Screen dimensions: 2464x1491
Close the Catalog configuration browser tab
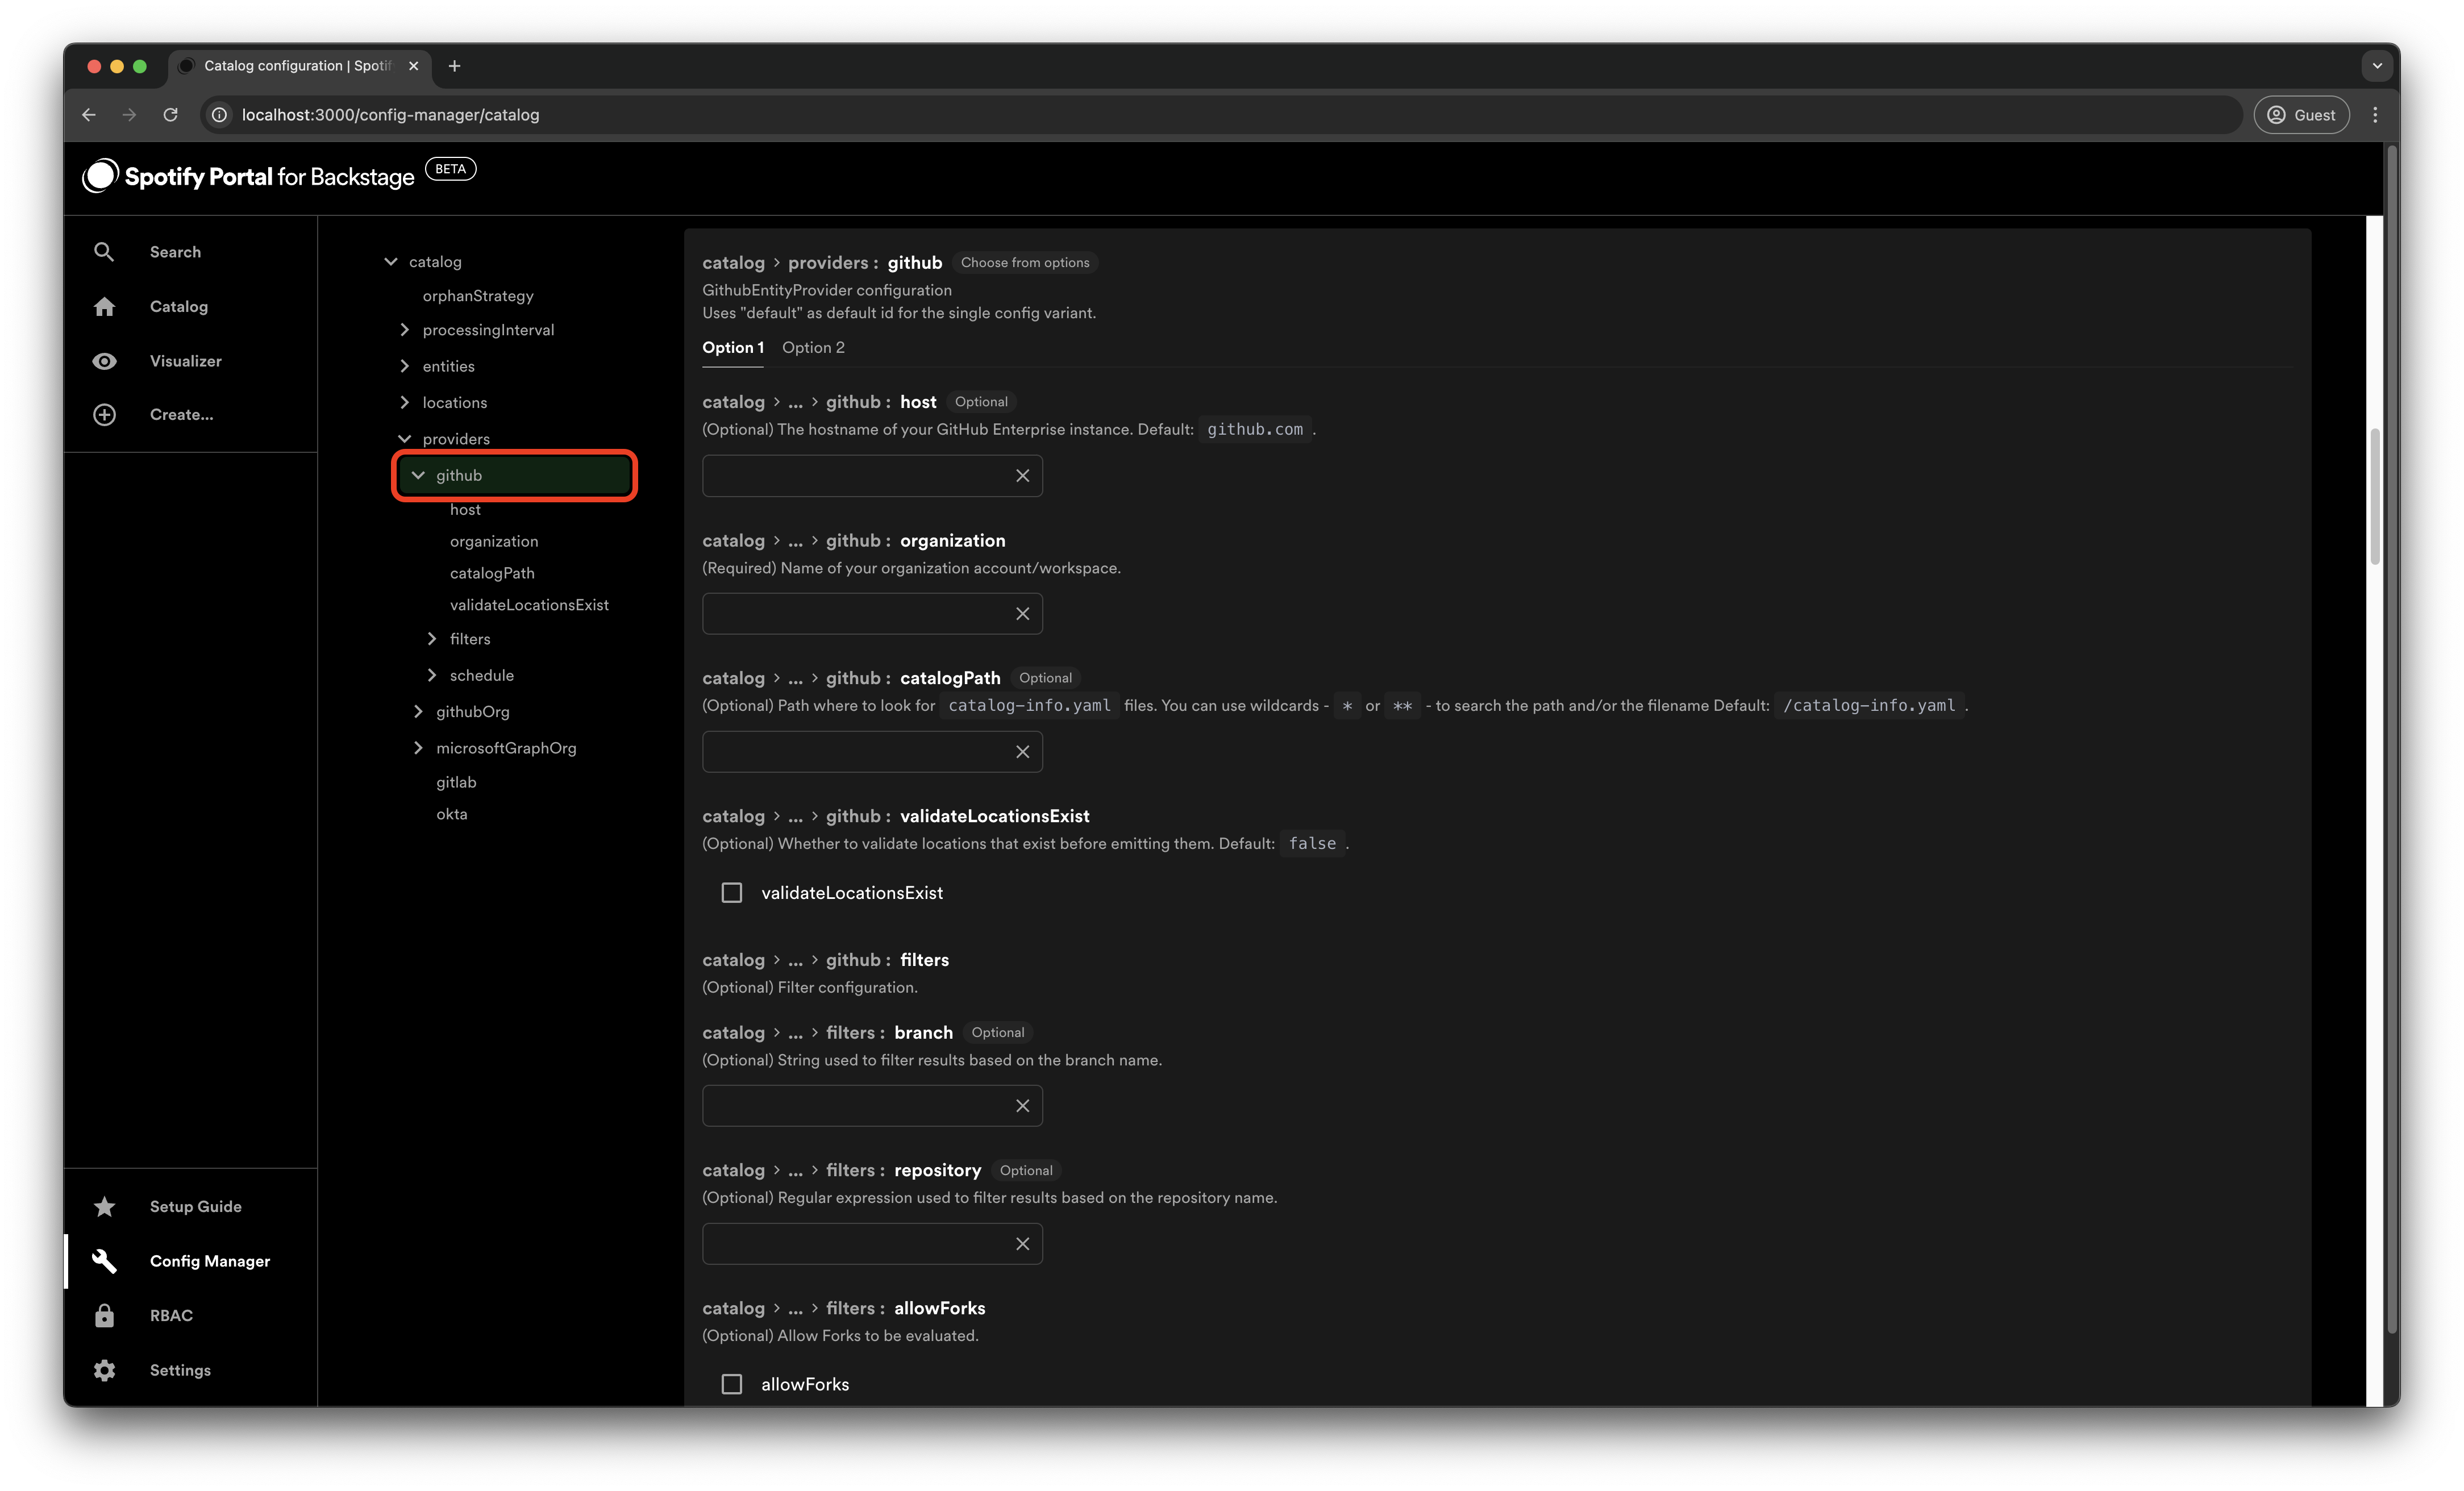[x=413, y=66]
